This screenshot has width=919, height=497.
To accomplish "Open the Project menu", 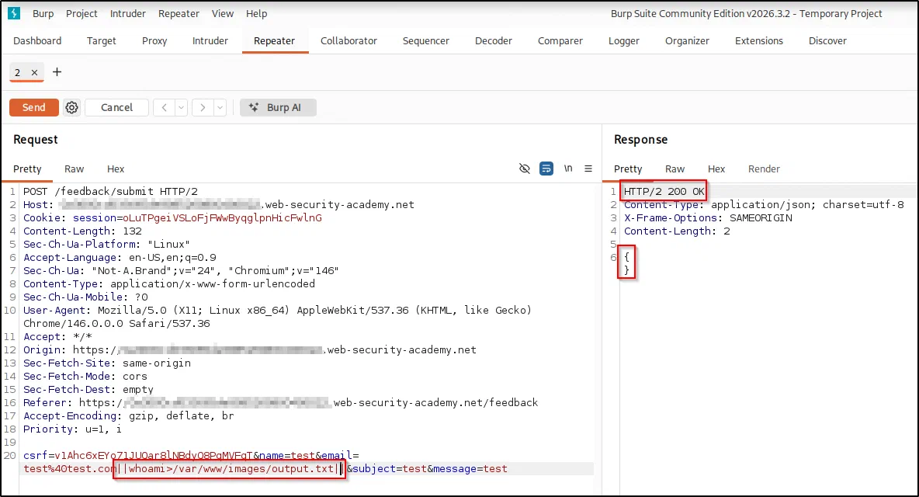I will [x=81, y=13].
